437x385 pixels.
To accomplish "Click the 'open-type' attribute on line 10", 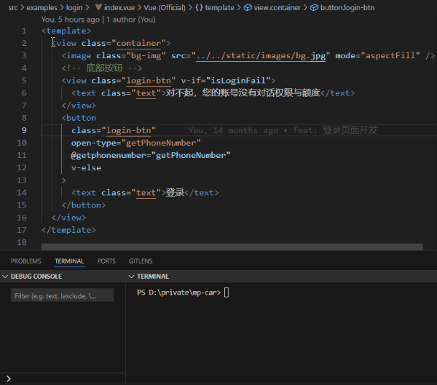I will (x=94, y=143).
